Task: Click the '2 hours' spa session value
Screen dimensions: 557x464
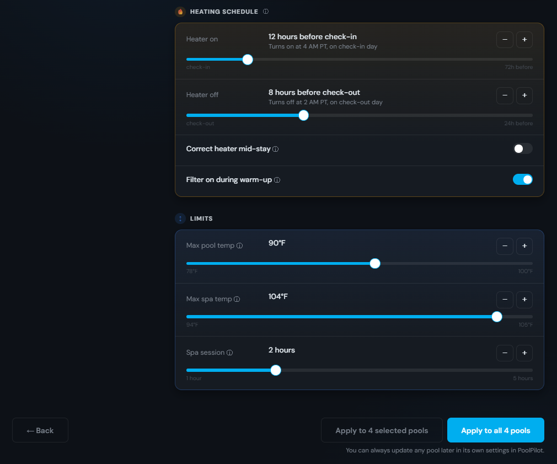Action: tap(282, 350)
